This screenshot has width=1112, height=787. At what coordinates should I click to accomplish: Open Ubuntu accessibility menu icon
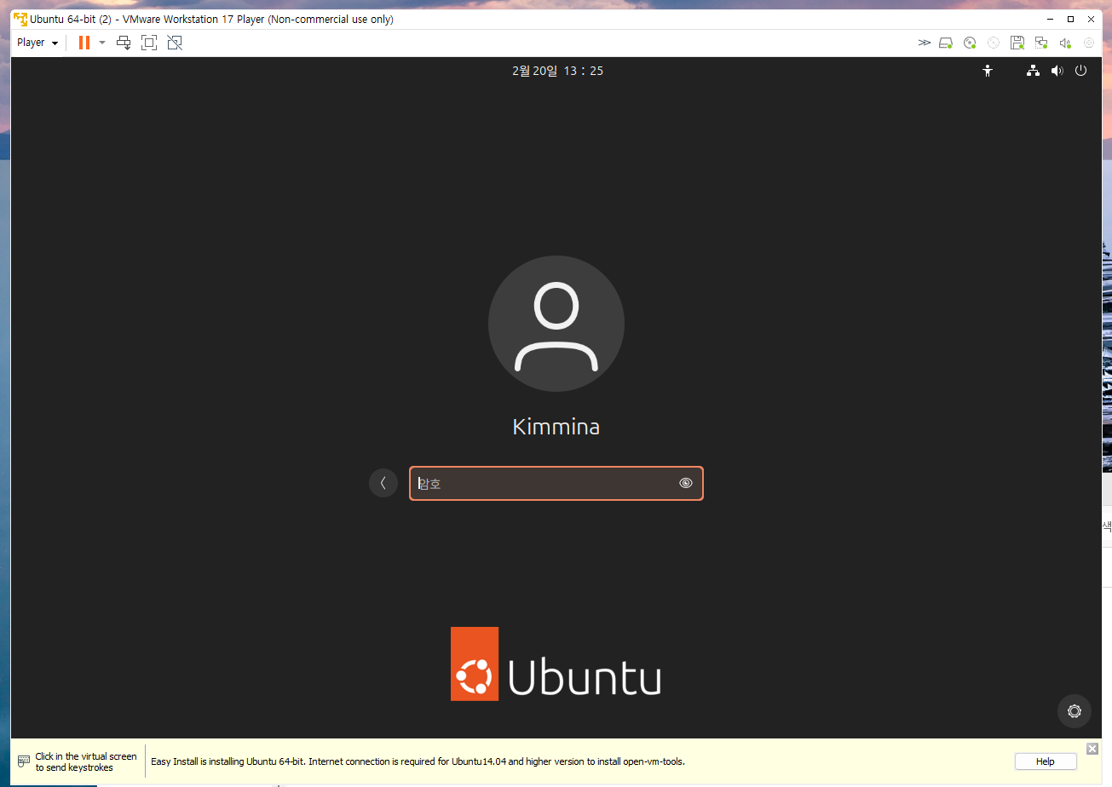[988, 71]
